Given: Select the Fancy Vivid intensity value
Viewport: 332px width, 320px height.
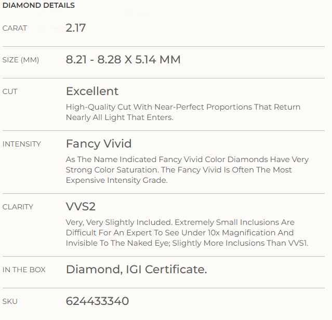Looking at the screenshot, I should (99, 144).
